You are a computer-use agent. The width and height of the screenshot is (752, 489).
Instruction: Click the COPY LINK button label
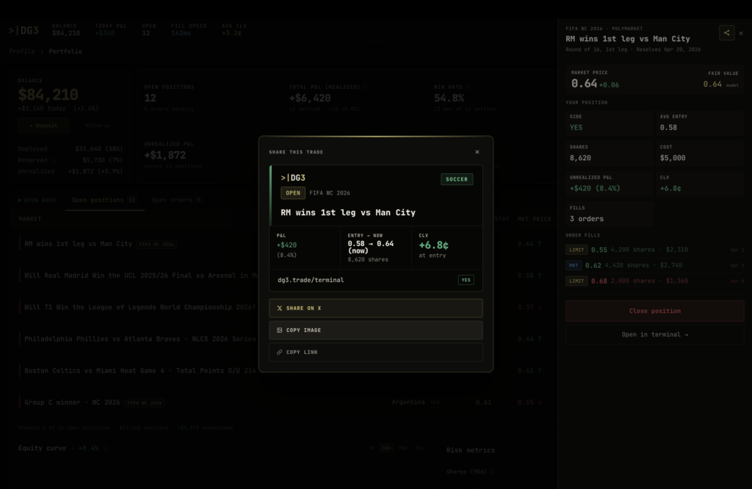[302, 352]
